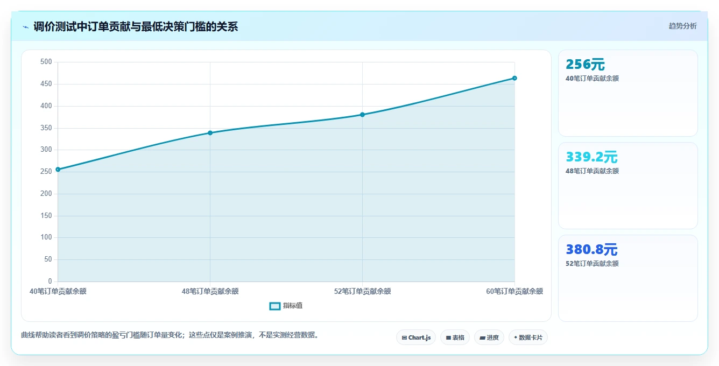Select the 进度 tag chip
The image size is (719, 366).
click(x=489, y=337)
